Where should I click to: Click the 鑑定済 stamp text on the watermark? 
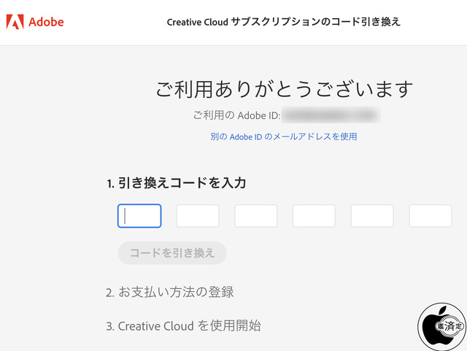(446, 328)
